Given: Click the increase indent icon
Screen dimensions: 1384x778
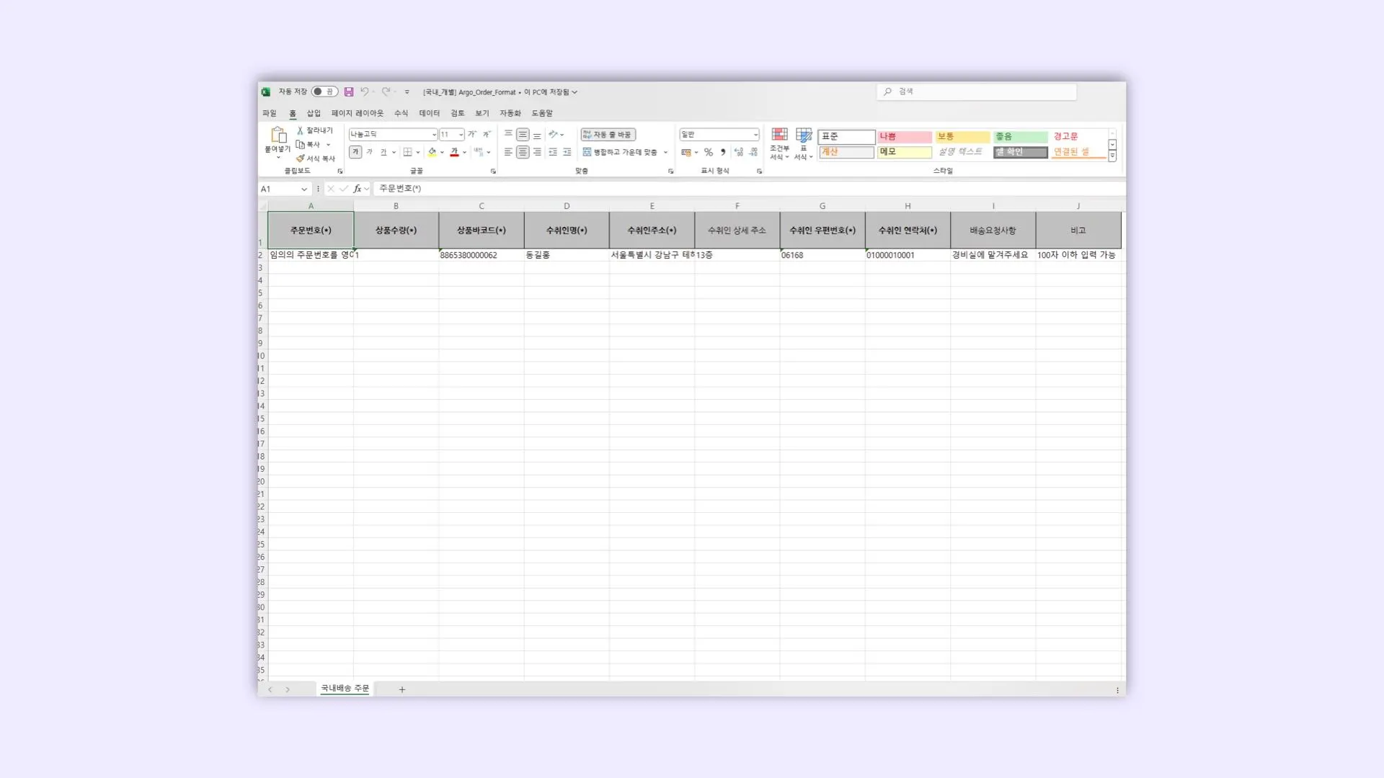Looking at the screenshot, I should (x=567, y=152).
